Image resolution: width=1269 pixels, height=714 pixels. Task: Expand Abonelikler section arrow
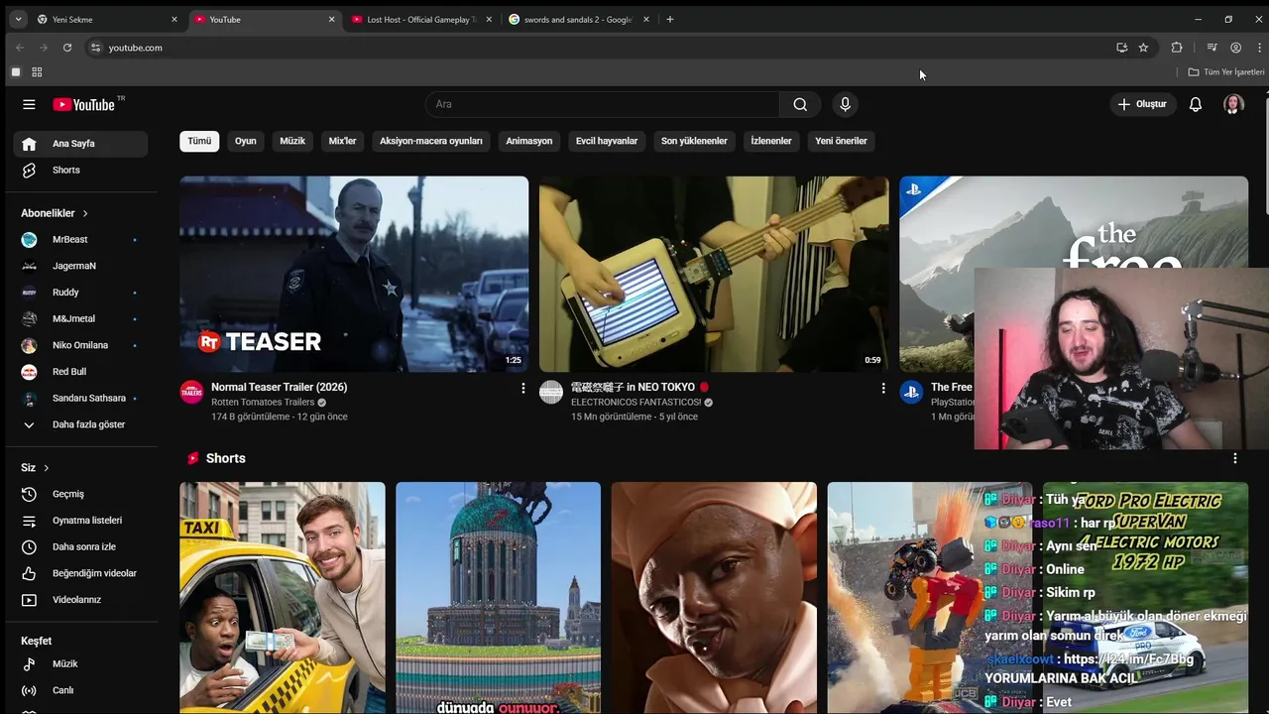(85, 213)
